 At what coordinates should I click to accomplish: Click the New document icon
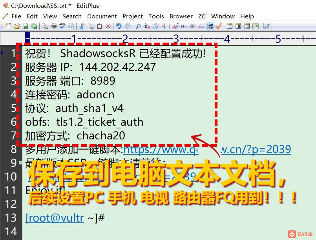click(8, 26)
